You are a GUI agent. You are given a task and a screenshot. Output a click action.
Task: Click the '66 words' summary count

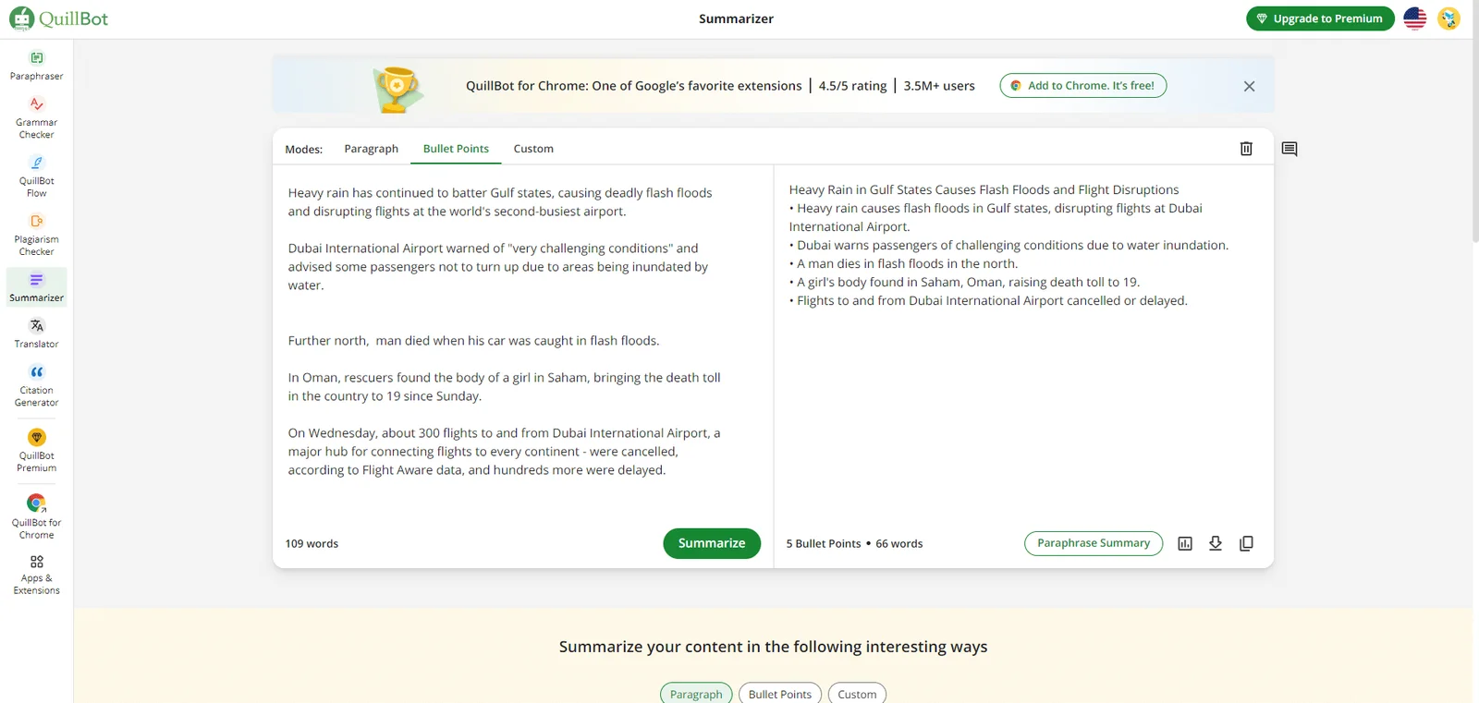899,544
